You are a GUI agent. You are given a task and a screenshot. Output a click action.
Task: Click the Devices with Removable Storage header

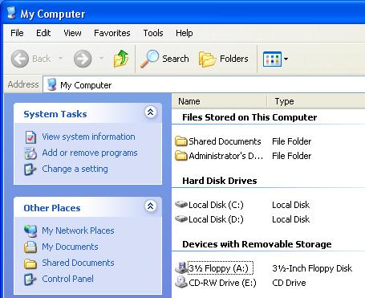pos(257,244)
